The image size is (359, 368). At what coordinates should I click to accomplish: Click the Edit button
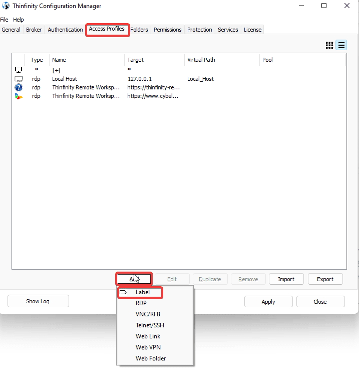coord(172,279)
